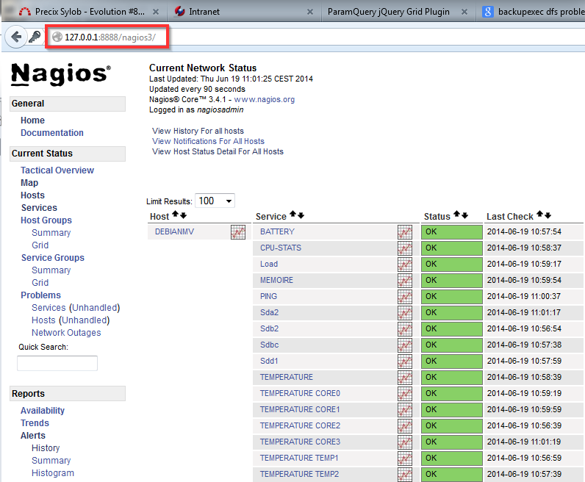Open the graph icon for TEMPERATURE CORE0
This screenshot has height=482, width=585.
pyautogui.click(x=405, y=394)
